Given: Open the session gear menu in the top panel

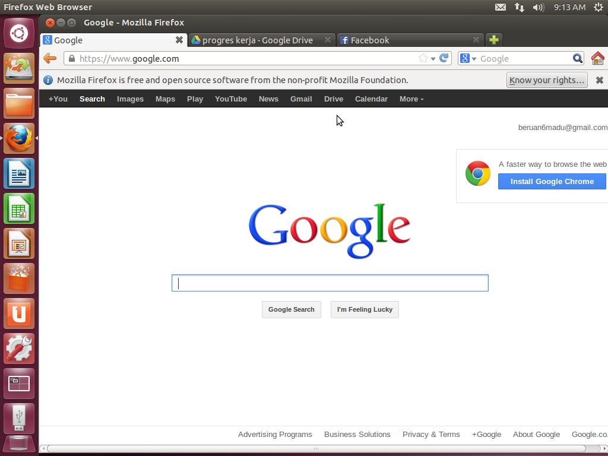Looking at the screenshot, I should tap(598, 7).
